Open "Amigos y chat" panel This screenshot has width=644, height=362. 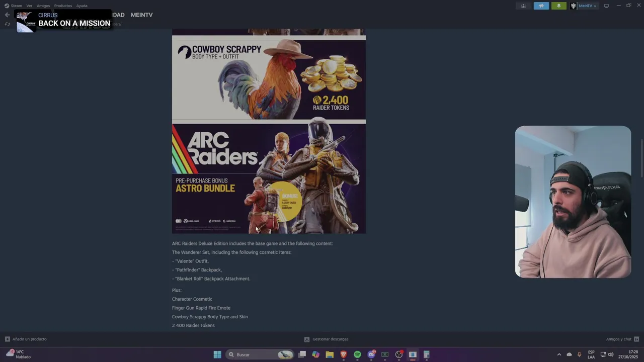click(x=622, y=339)
